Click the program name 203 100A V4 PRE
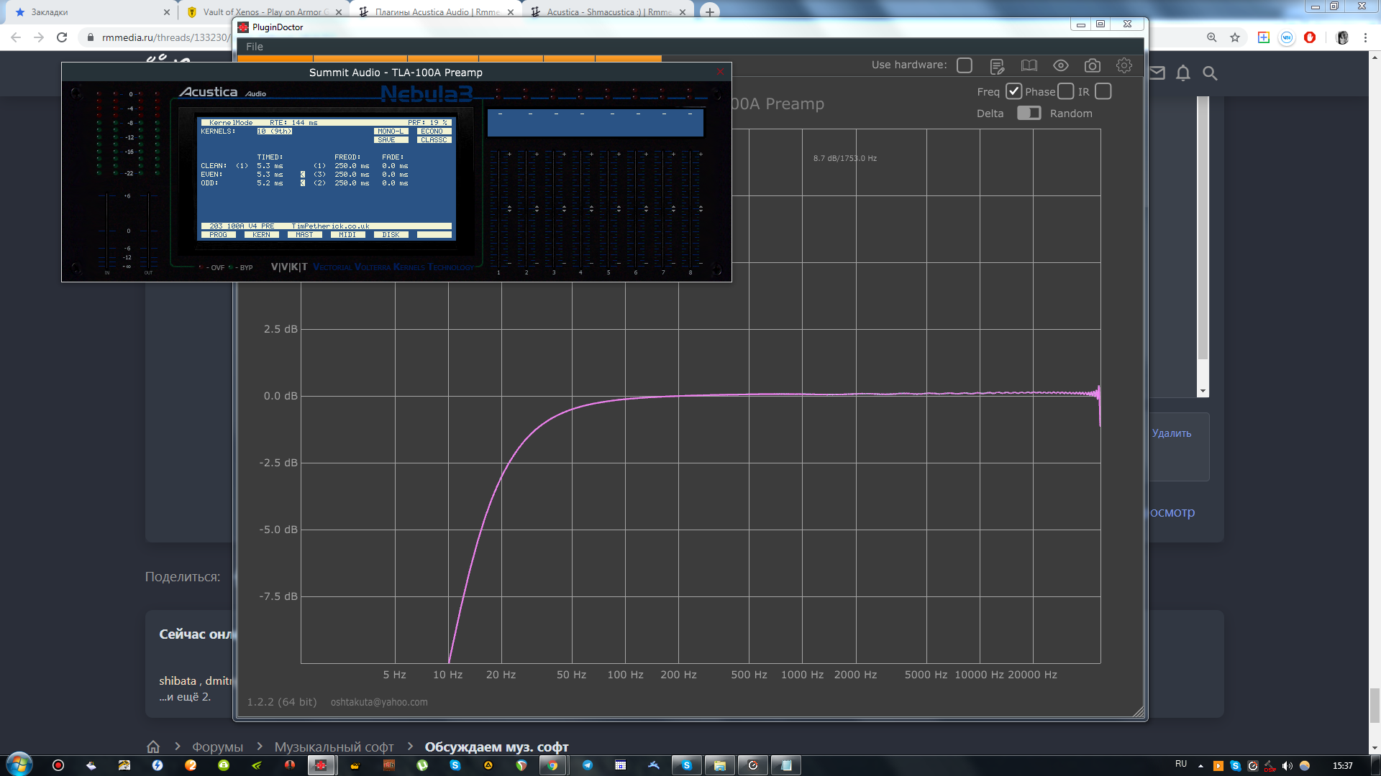This screenshot has height=776, width=1381. coord(242,226)
